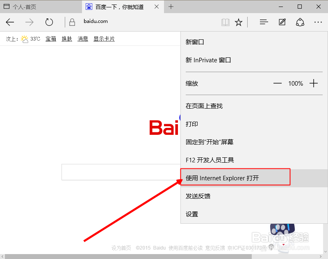Click the 换肤 link
The height and width of the screenshot is (259, 328).
tap(67, 39)
